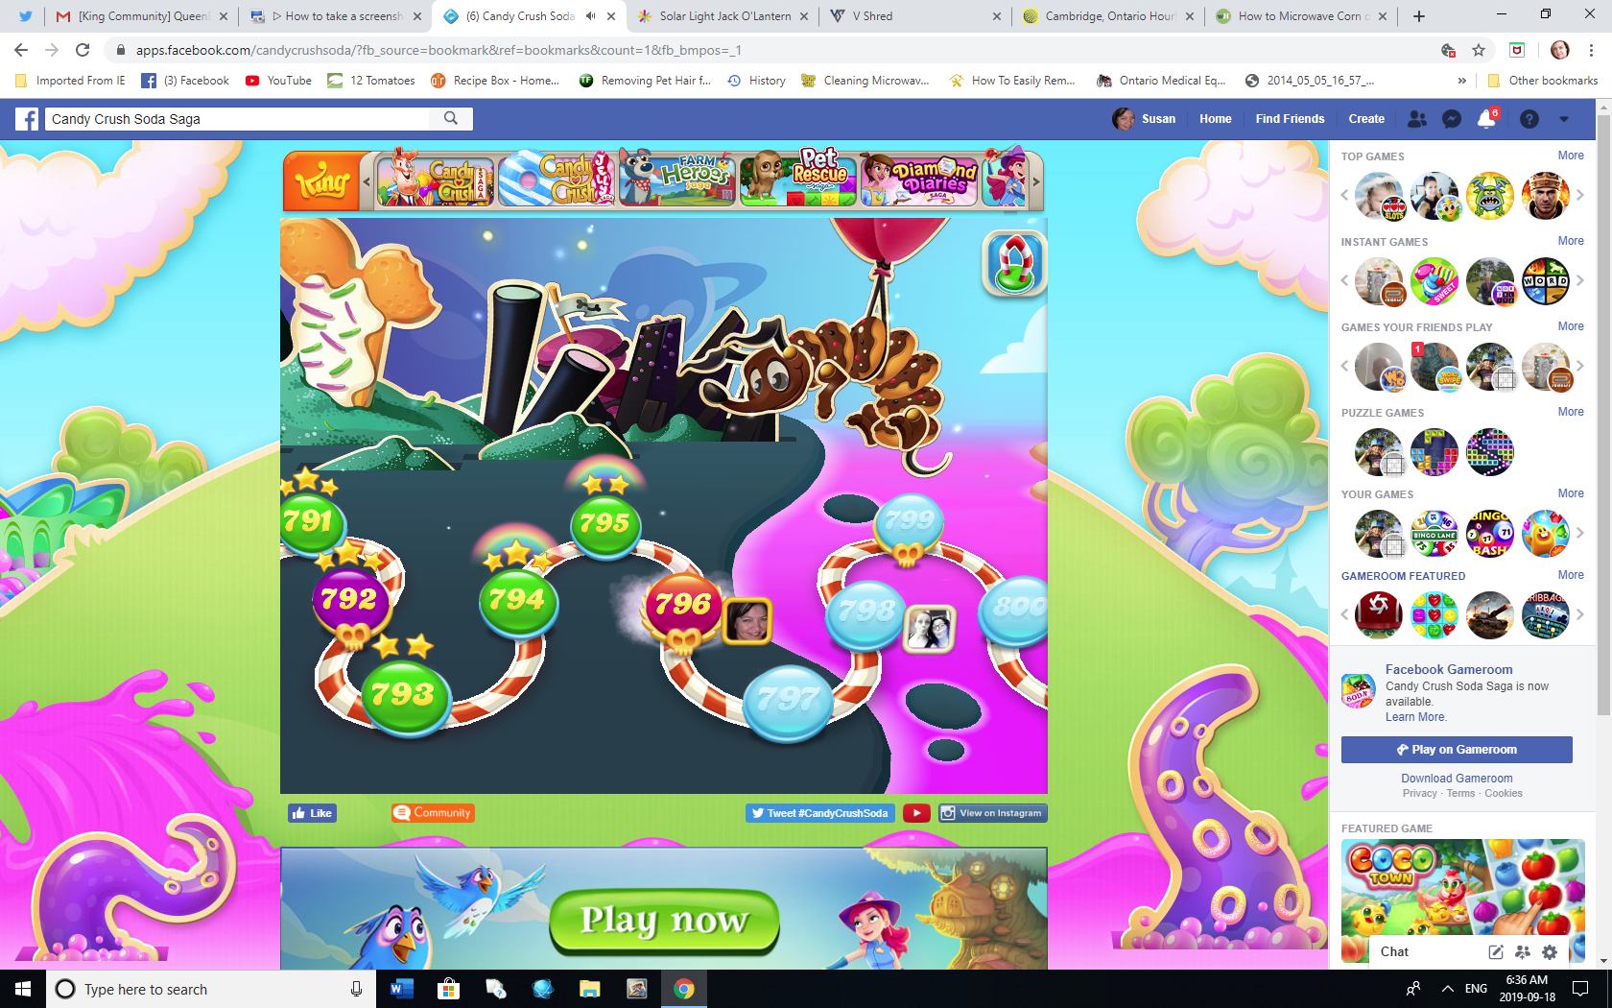Image resolution: width=1612 pixels, height=1008 pixels.
Task: Switch to Solar Light Jack O'Lantern tab
Action: coord(724,16)
